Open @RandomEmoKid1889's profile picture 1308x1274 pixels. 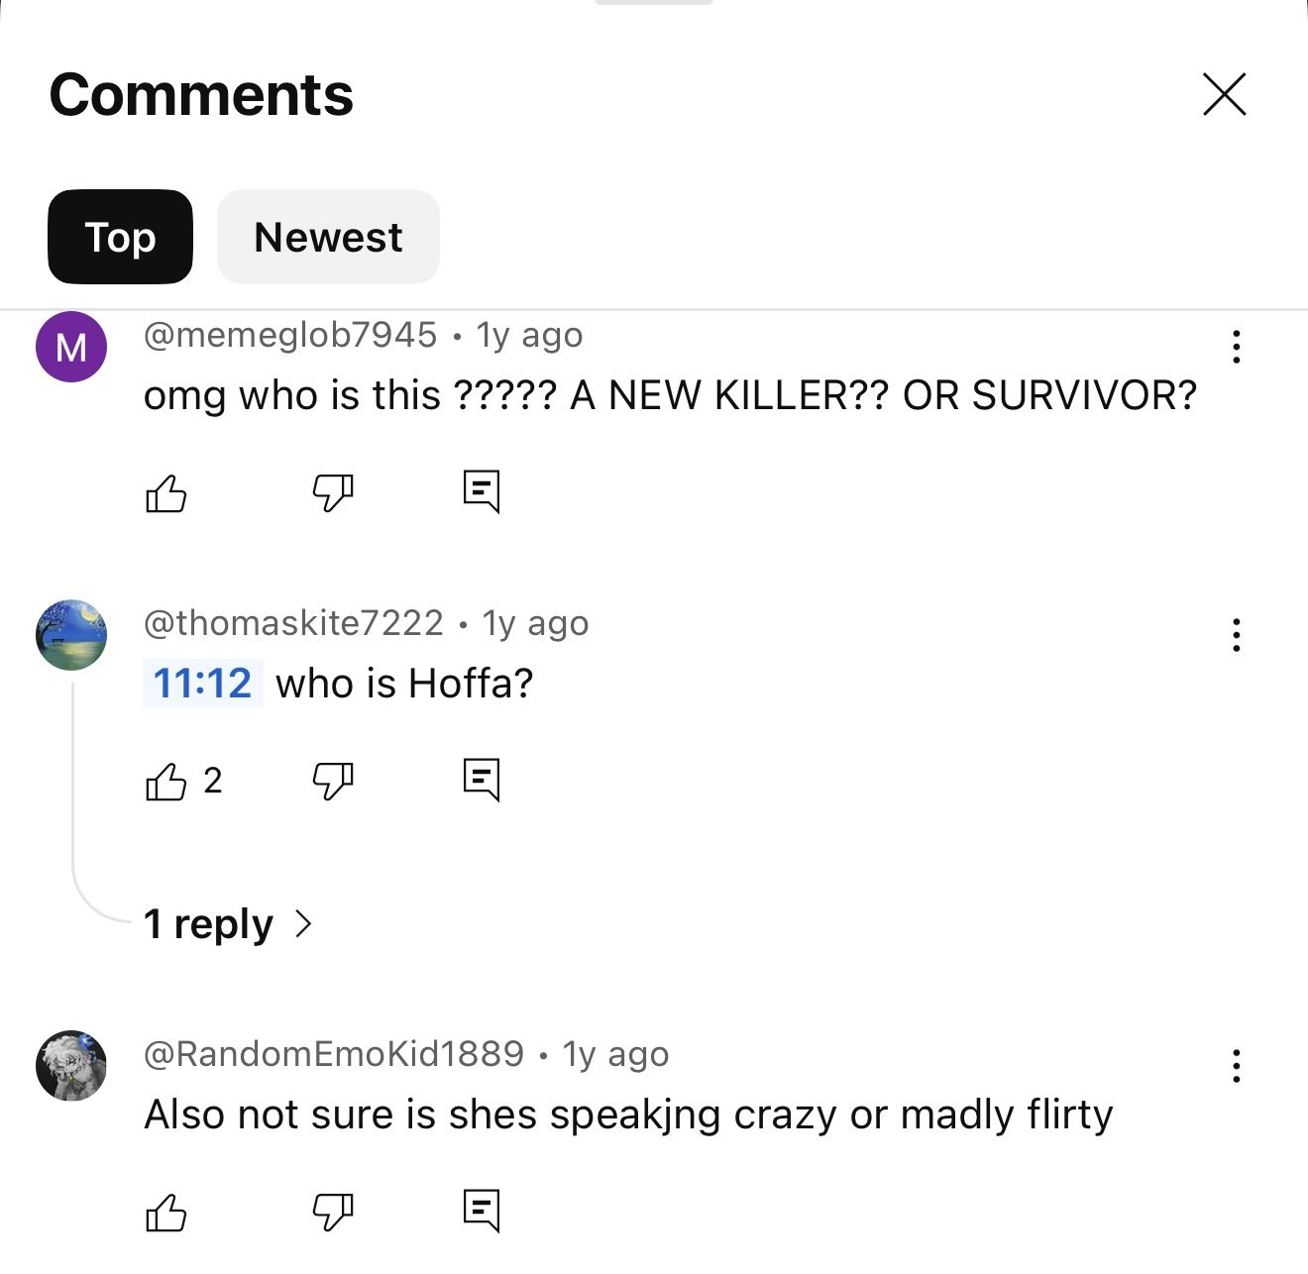[71, 1065]
